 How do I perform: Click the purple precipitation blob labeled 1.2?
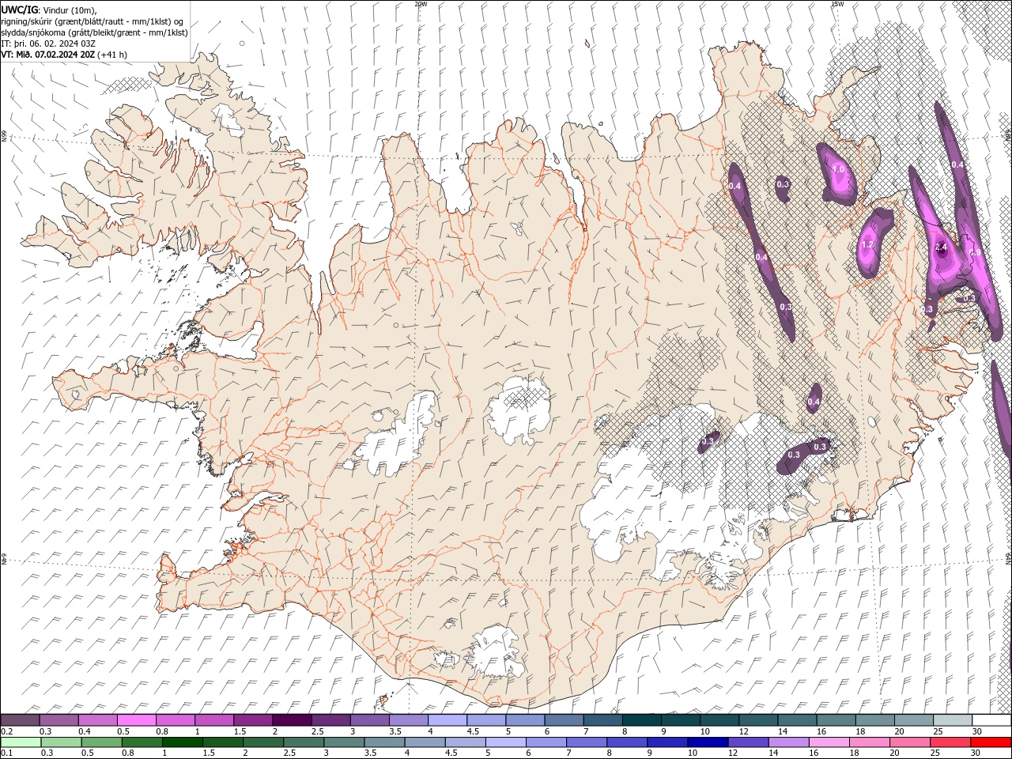[872, 241]
